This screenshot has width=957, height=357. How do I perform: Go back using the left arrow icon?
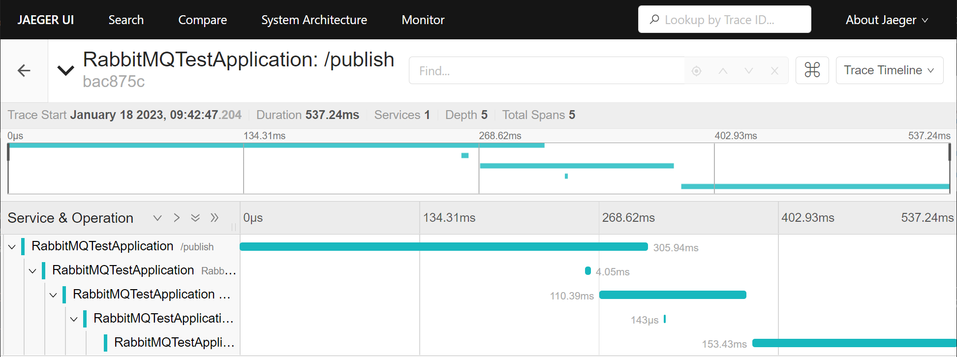(24, 71)
